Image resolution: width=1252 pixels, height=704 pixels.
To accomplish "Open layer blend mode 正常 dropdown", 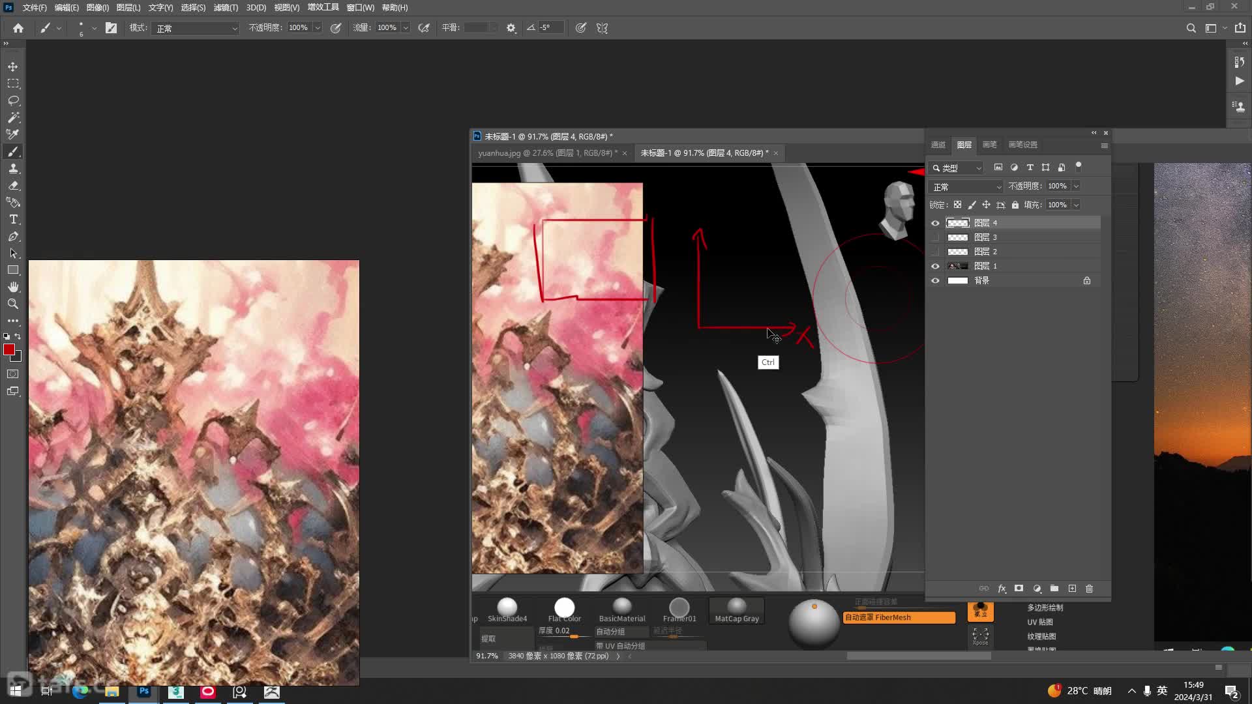I will 966,186.
